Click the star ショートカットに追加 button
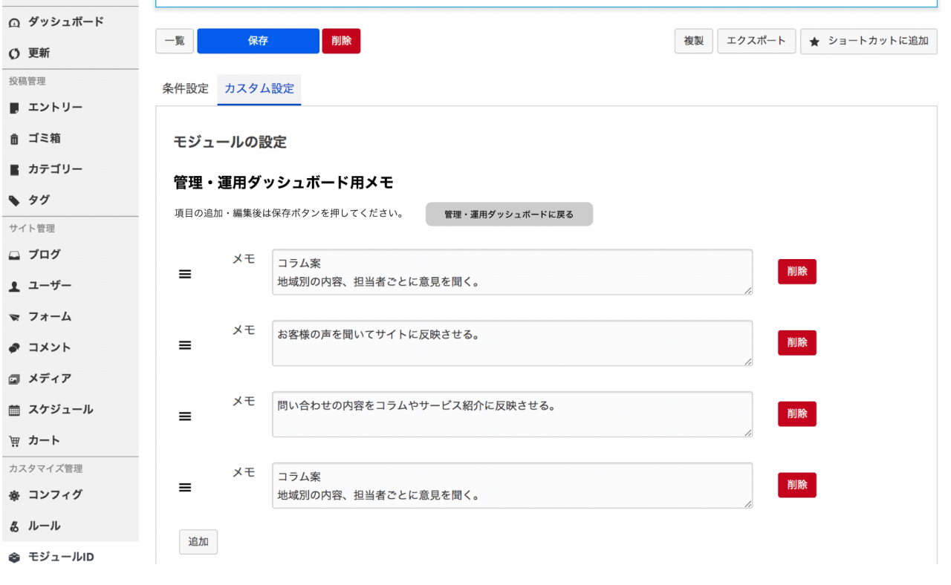Viewport: 951px width, 585px height. [869, 42]
